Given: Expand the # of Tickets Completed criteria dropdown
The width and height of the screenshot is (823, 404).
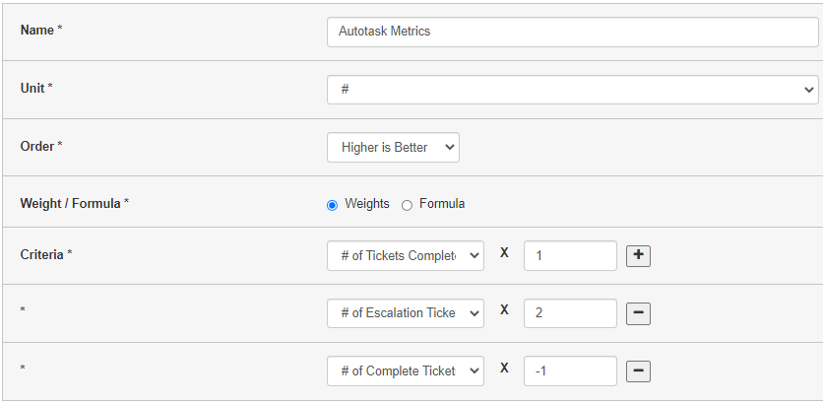Looking at the screenshot, I should (x=406, y=256).
